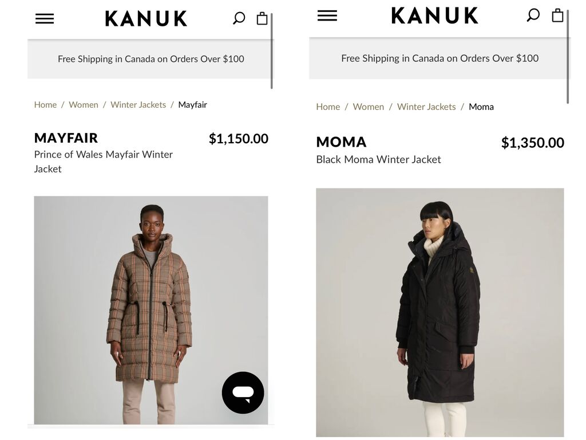Click the Moma page vertical scrollbar
This screenshot has height=440, width=586.
pos(568,57)
